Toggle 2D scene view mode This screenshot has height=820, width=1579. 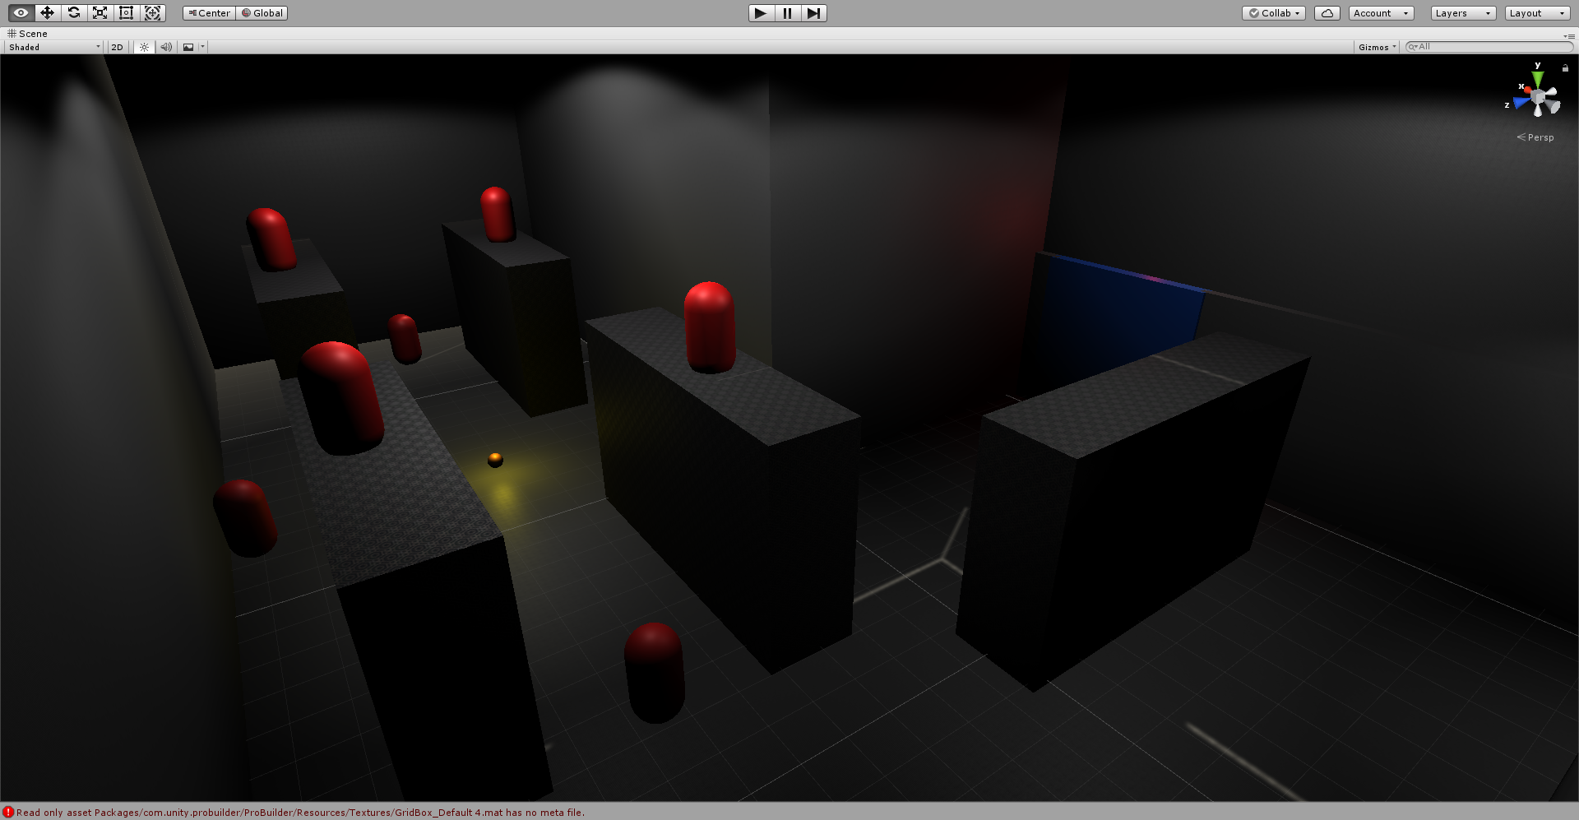point(117,47)
